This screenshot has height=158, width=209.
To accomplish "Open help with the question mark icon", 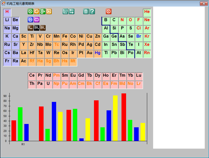I will [92, 11].
